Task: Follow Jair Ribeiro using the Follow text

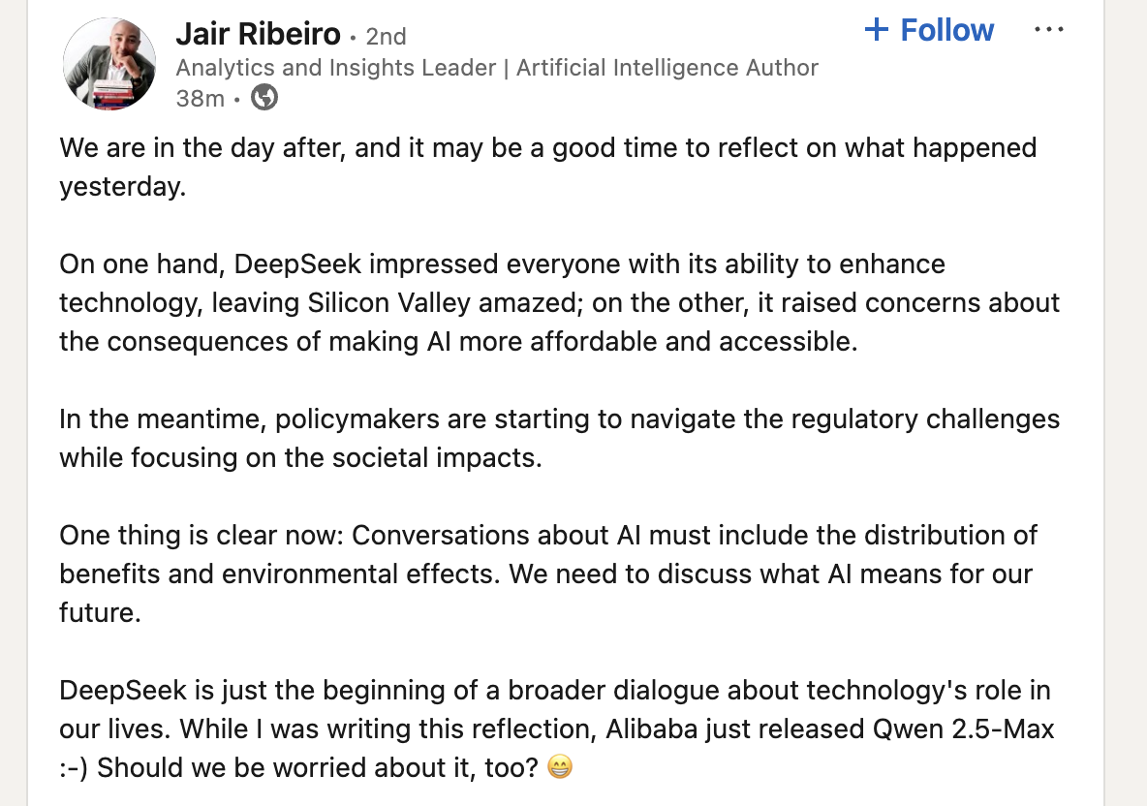Action: 946,30
